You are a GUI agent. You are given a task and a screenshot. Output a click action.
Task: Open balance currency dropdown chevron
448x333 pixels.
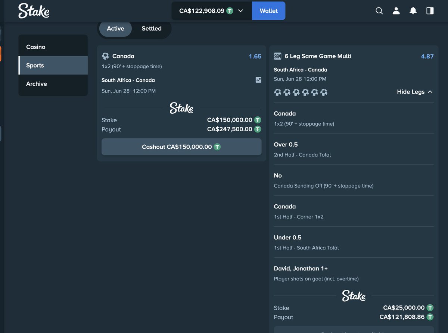pyautogui.click(x=240, y=11)
